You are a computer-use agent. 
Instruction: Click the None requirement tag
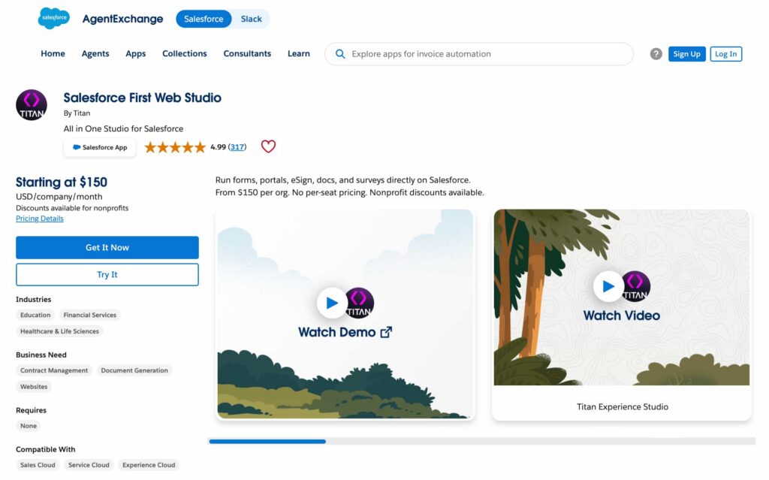coord(29,426)
